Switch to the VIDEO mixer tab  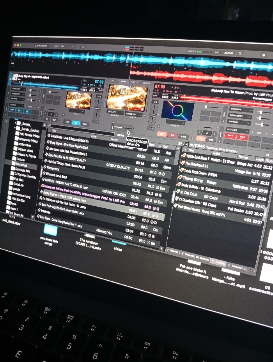pos(123,81)
